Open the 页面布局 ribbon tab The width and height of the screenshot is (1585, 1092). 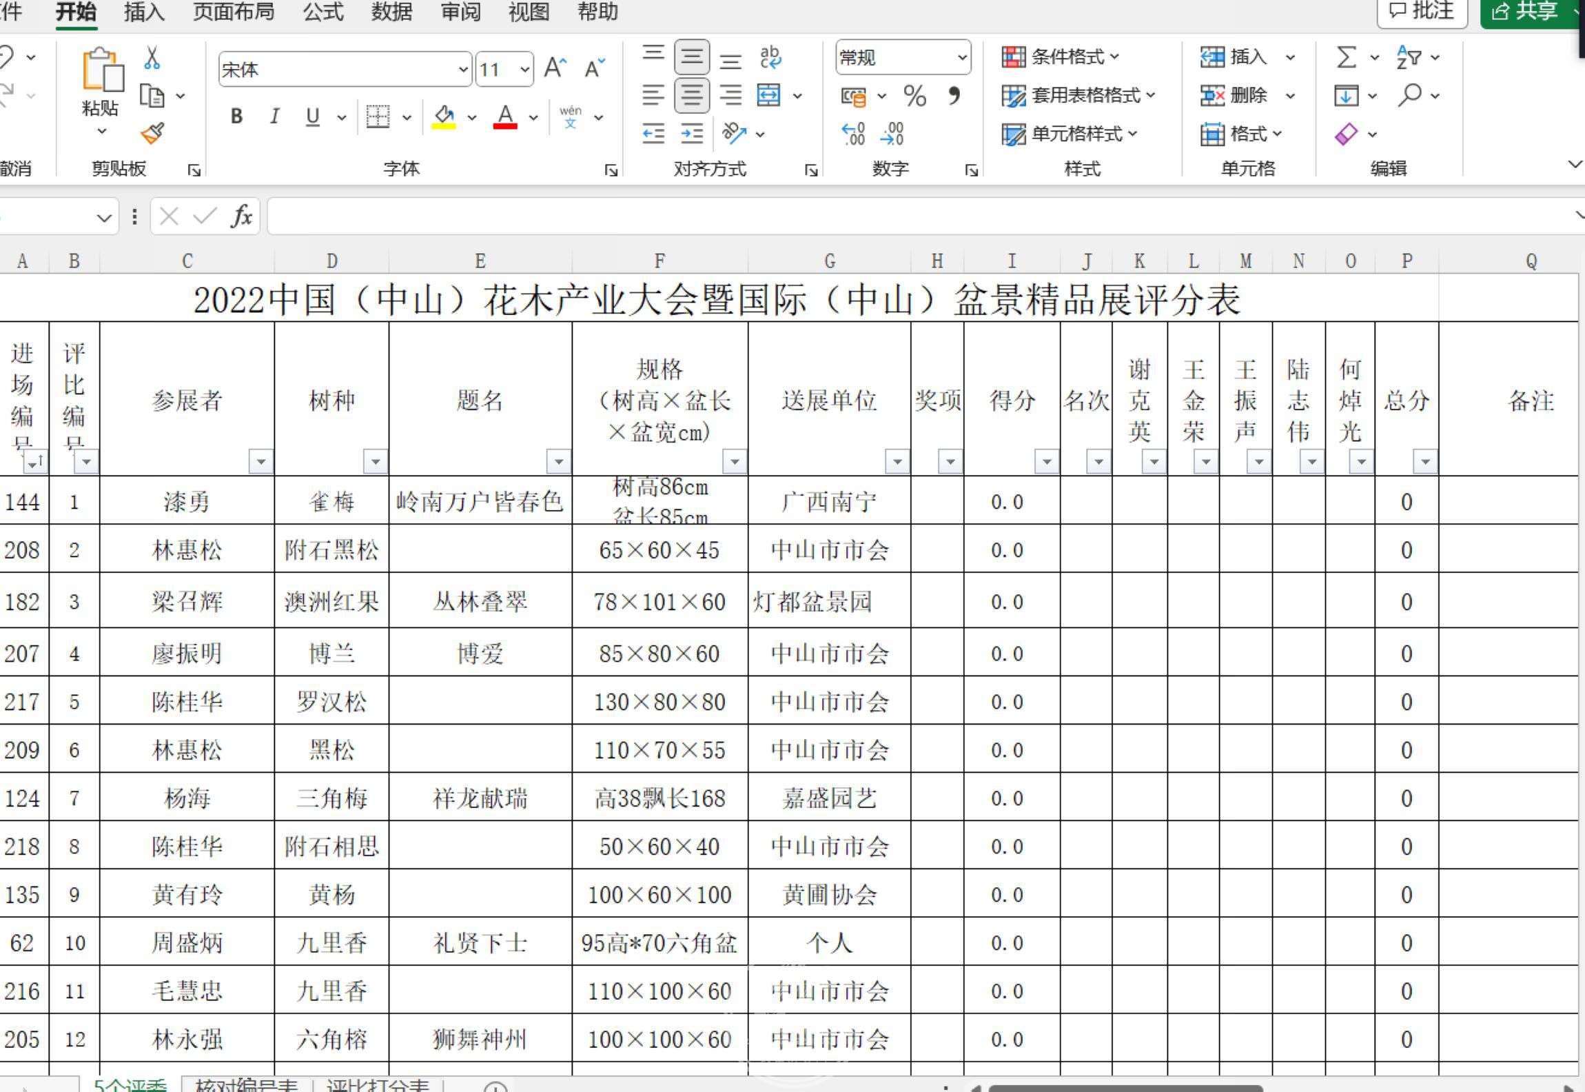click(233, 12)
